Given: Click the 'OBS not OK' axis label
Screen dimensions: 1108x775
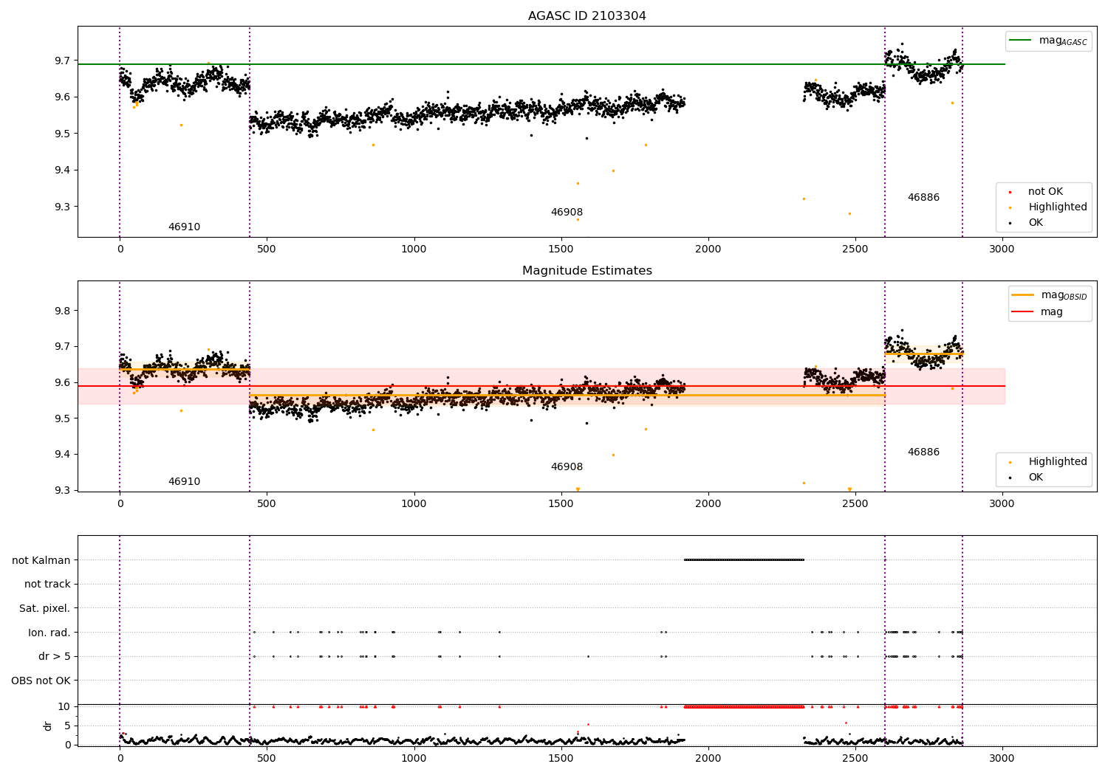Looking at the screenshot, I should (x=41, y=681).
